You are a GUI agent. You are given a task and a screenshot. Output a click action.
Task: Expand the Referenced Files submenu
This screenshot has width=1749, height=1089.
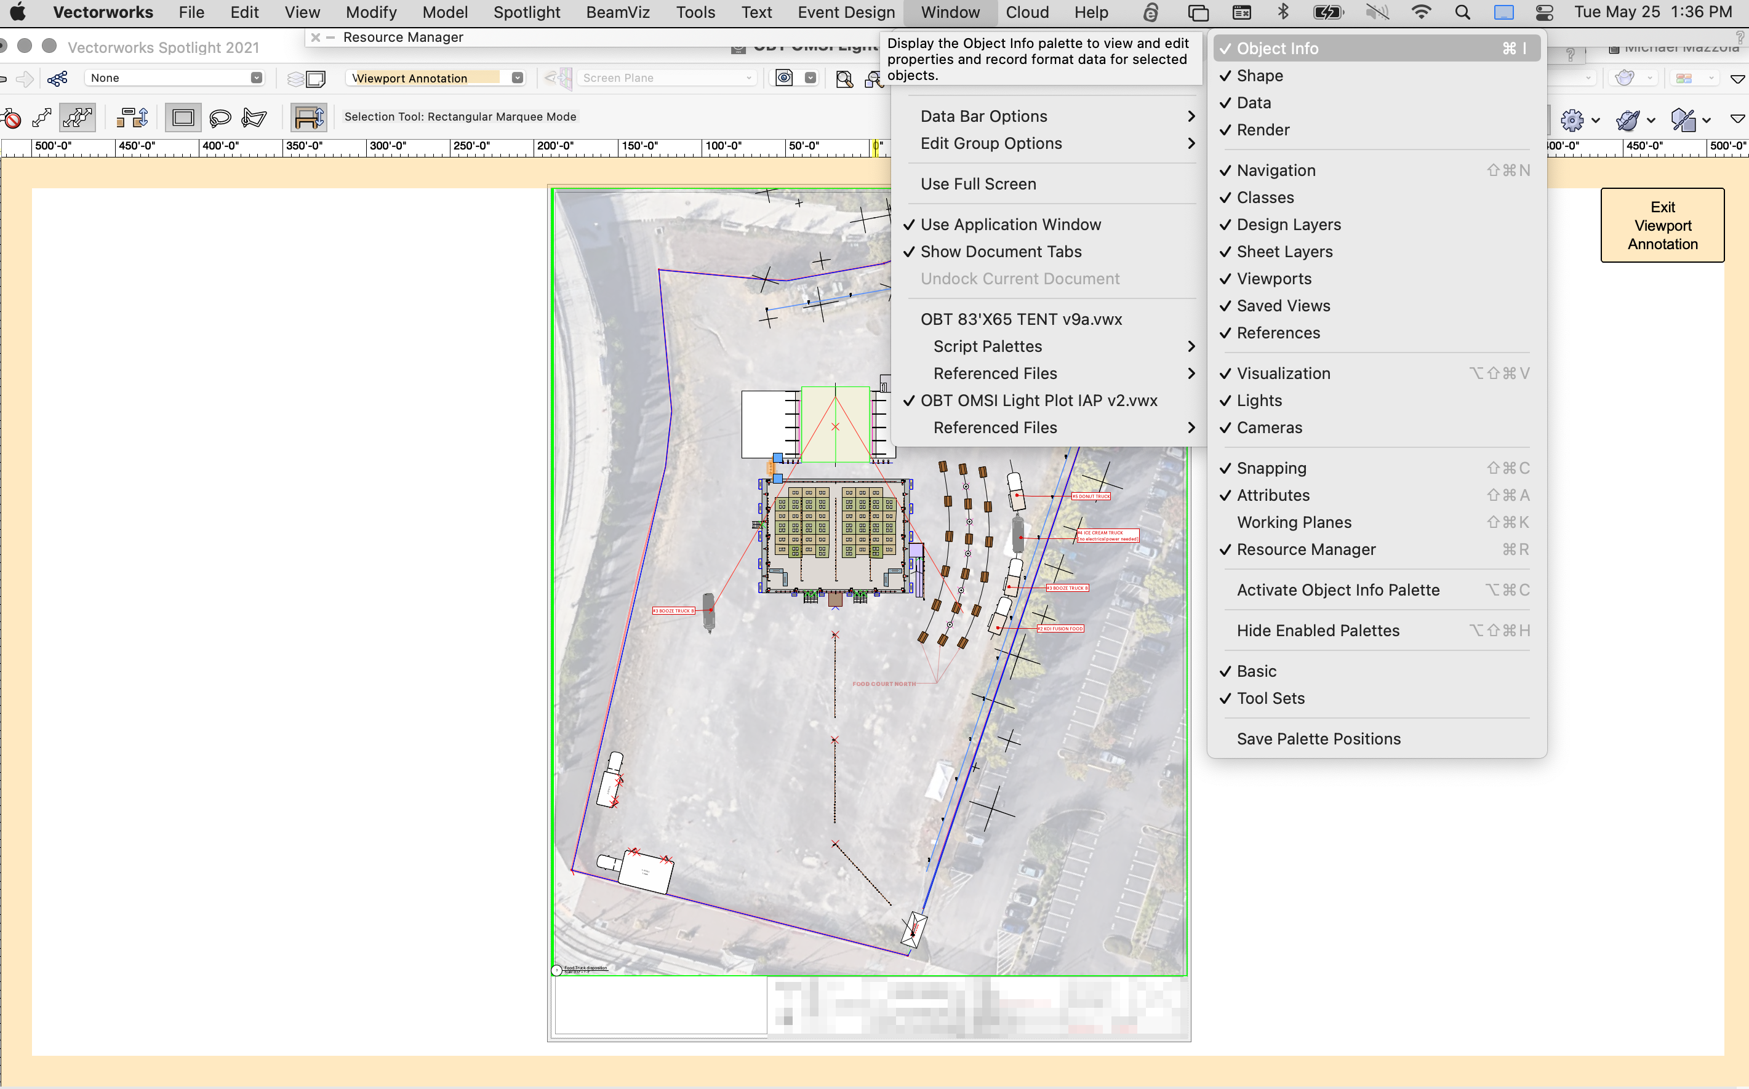point(995,373)
